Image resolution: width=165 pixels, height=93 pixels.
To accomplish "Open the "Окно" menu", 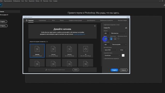I will tap(51, 1).
